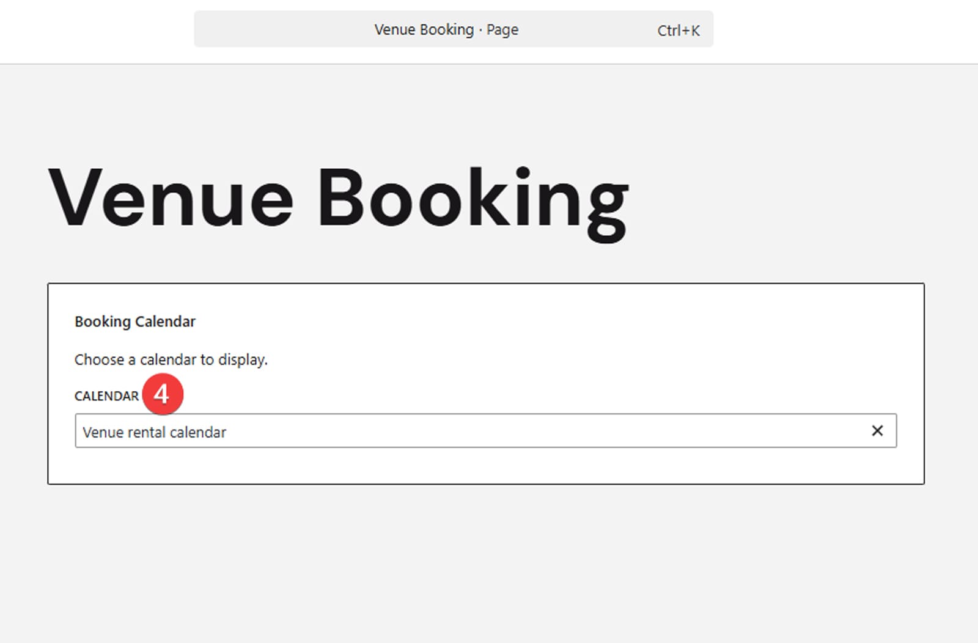Click 'Choose a calendar to display.' text

(x=171, y=359)
